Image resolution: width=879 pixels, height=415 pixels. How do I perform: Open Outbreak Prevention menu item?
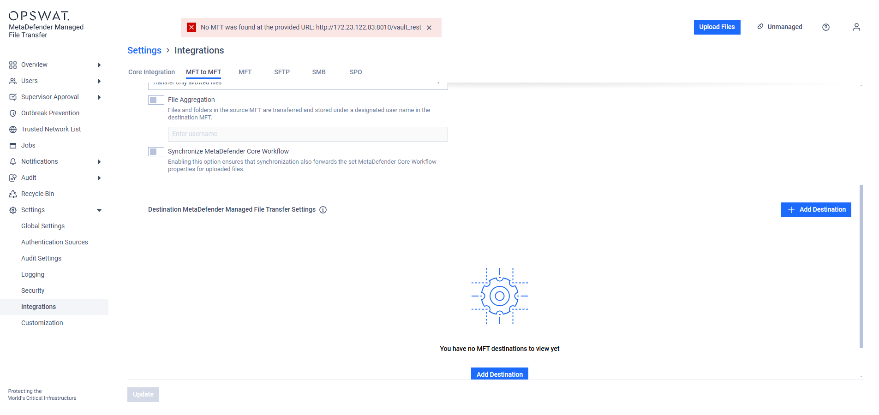(x=50, y=113)
